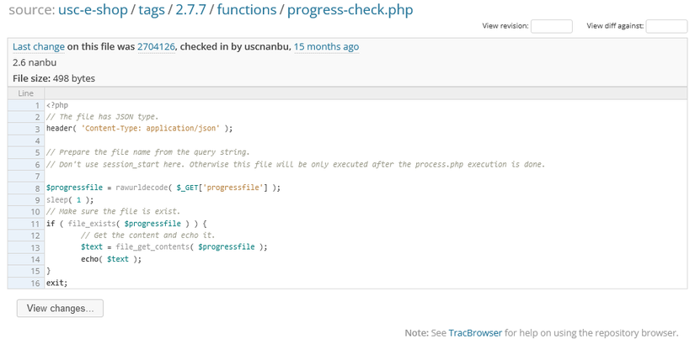Viewport: 695px width, 339px height.
Task: Open the Last change link
Action: pos(39,47)
